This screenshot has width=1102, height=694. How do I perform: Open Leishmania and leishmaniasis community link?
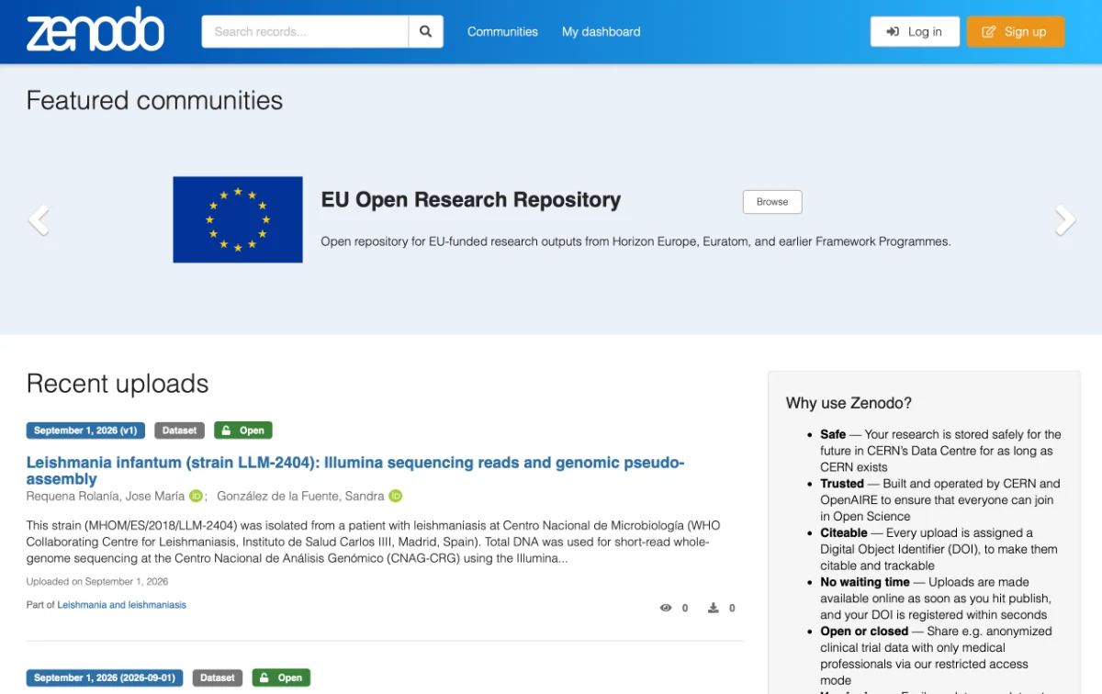pos(122,605)
